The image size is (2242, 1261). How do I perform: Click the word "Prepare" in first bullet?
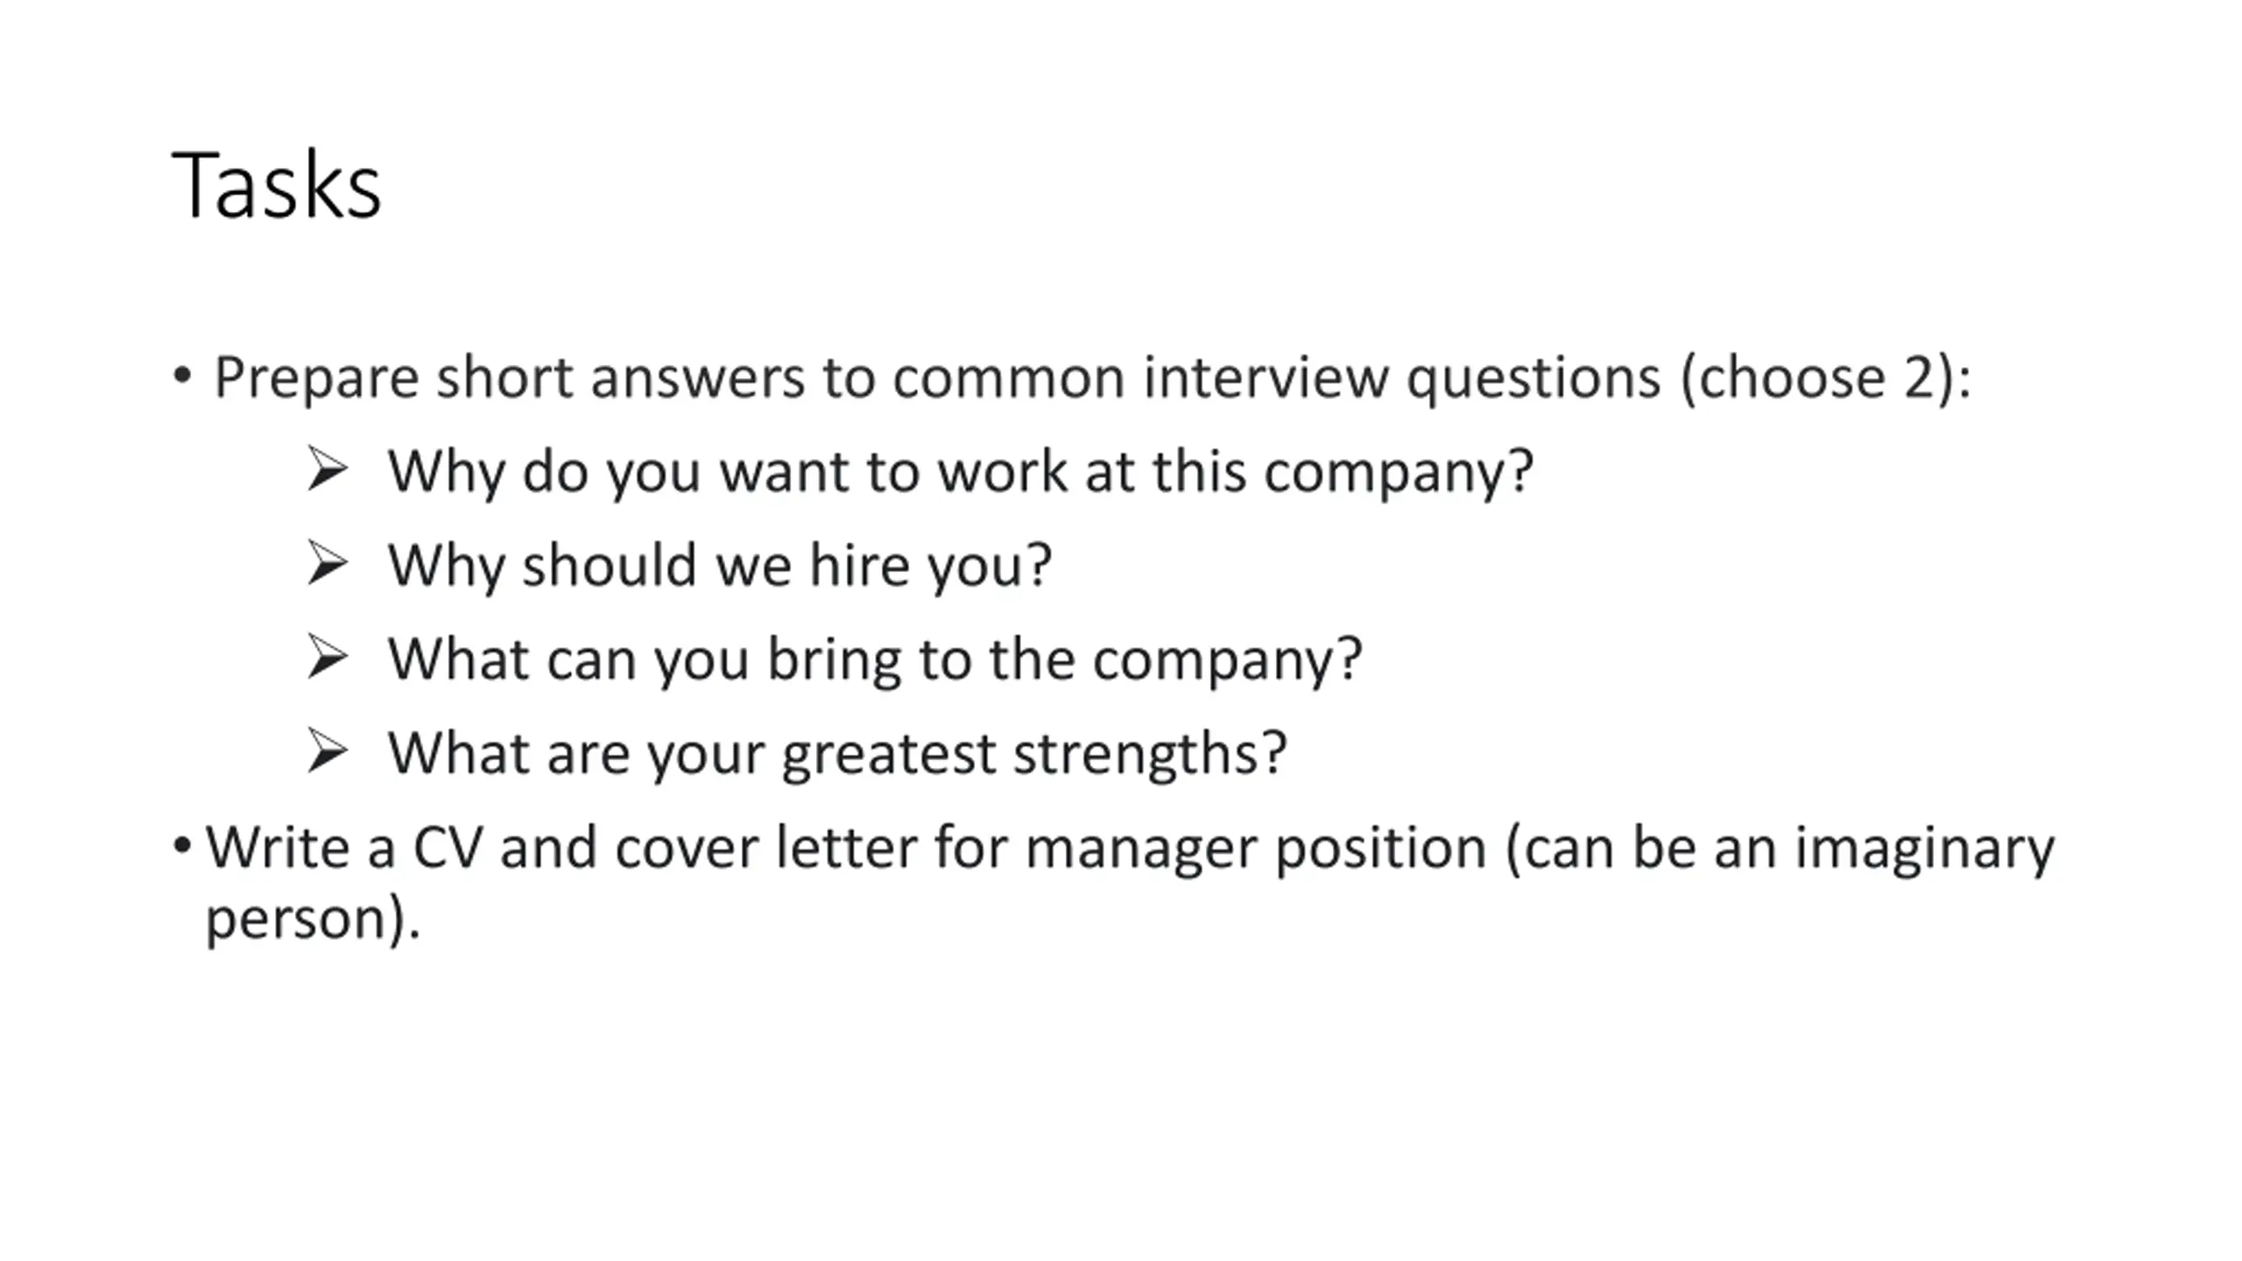point(316,377)
